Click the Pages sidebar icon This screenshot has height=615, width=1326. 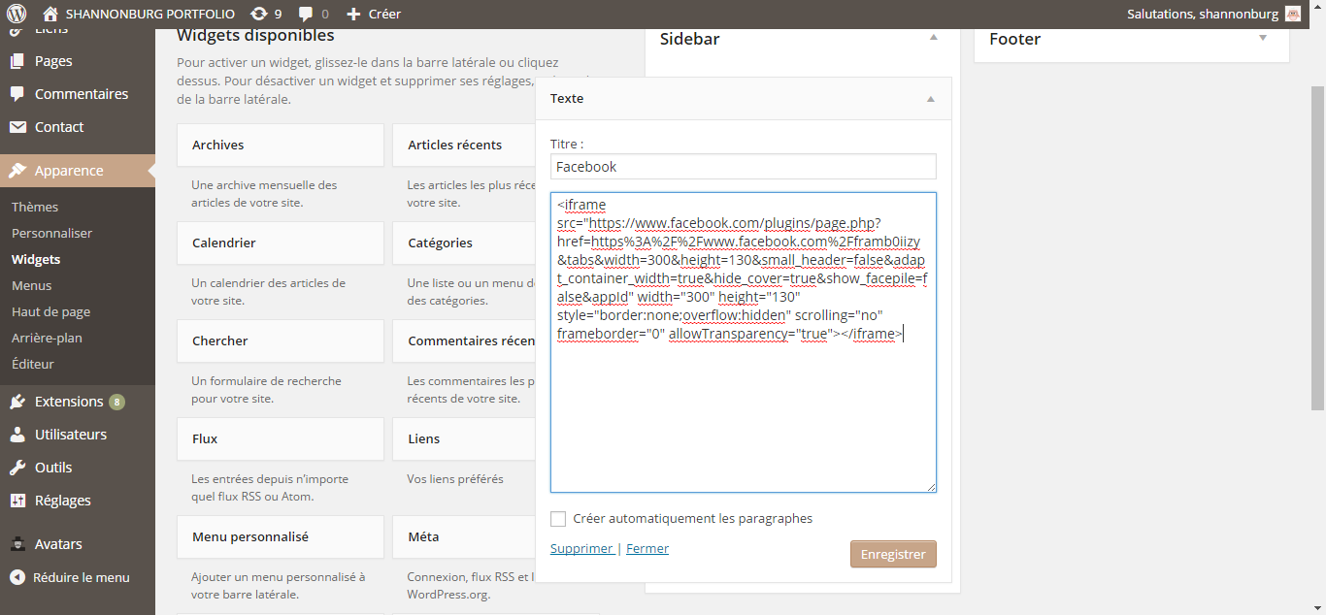[17, 61]
